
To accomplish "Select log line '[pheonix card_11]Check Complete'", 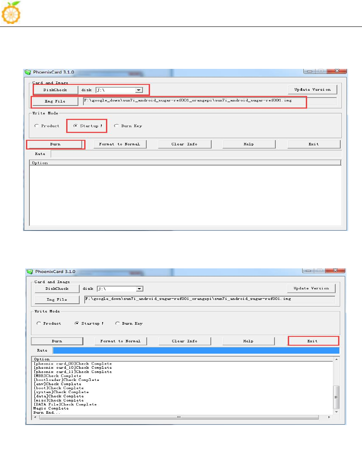I will (72, 372).
